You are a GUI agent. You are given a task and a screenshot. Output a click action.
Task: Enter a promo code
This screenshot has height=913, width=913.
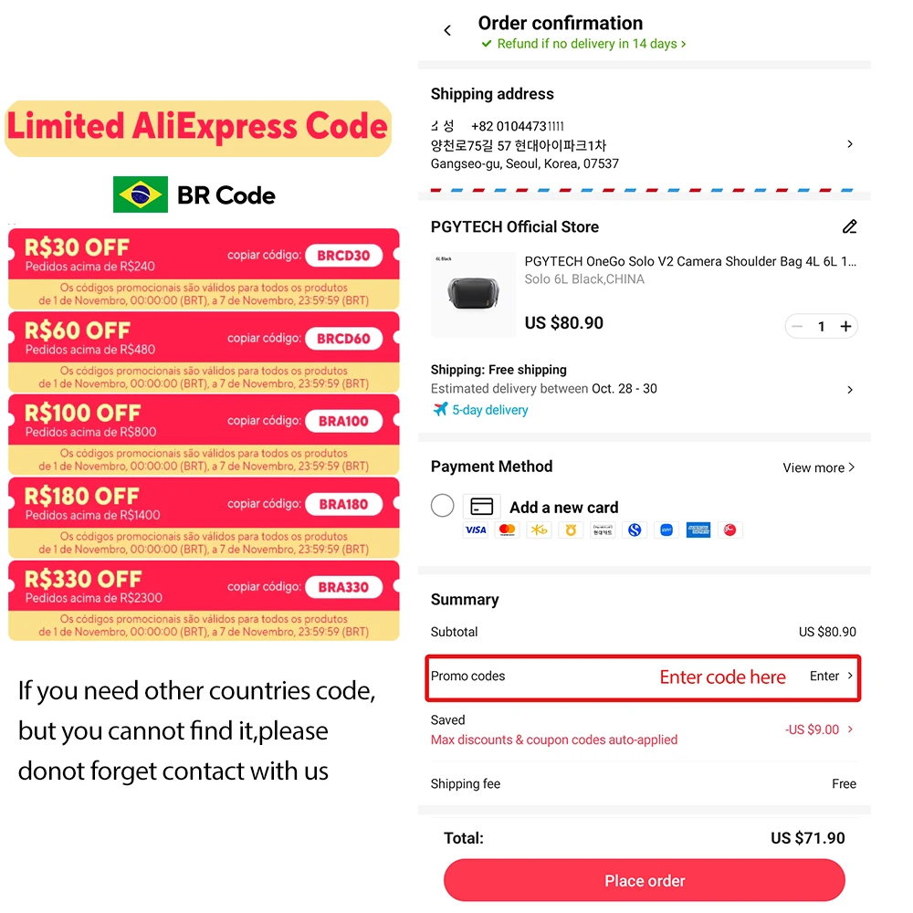coord(830,677)
